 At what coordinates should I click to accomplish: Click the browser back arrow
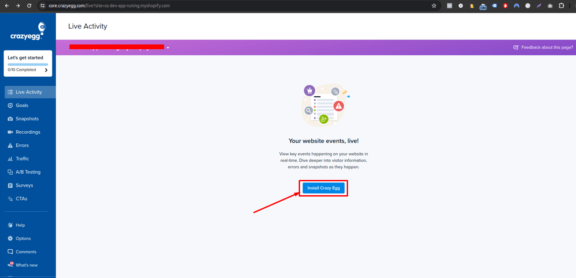click(x=7, y=6)
